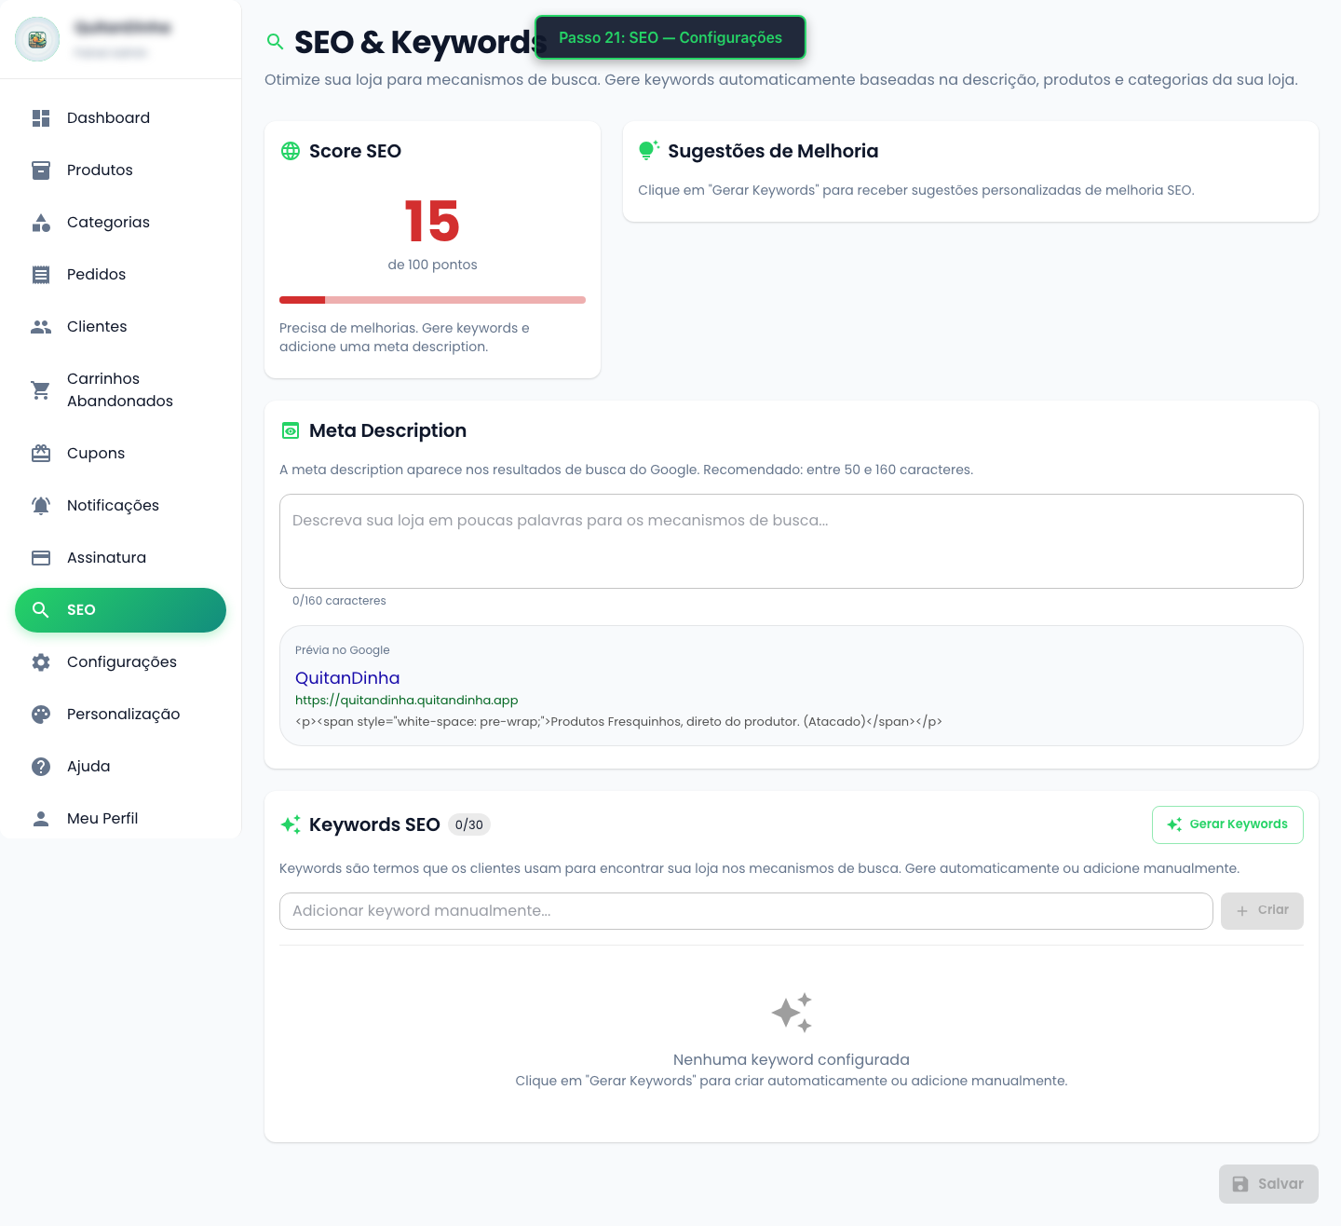The image size is (1341, 1226).
Task: Open Produtos via its box icon
Action: pyautogui.click(x=41, y=170)
